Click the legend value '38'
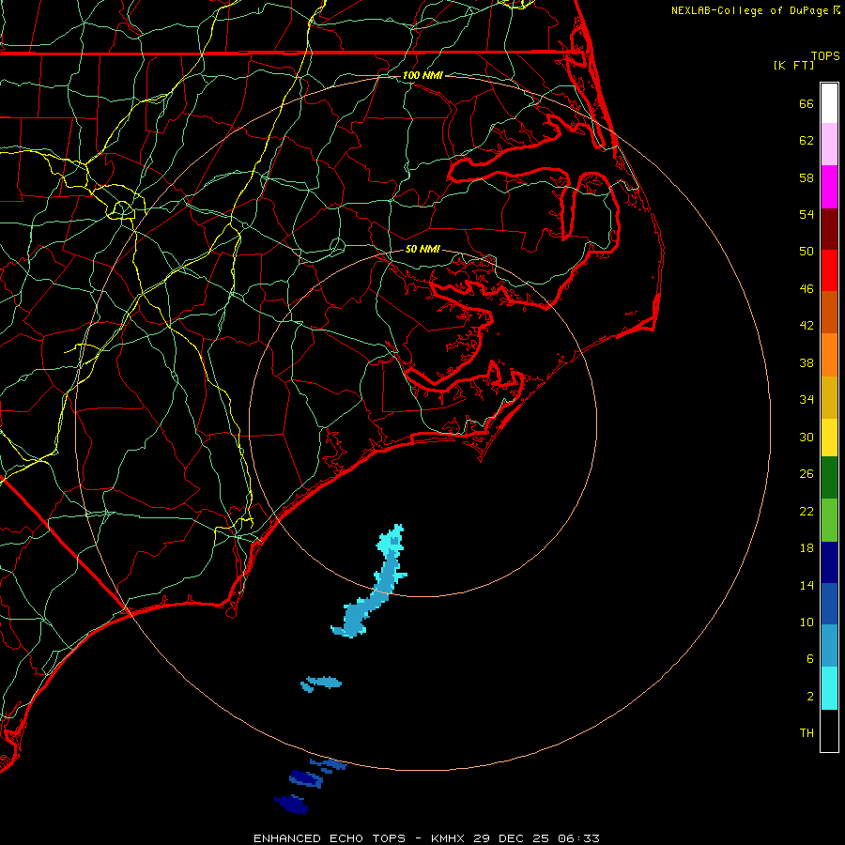 coord(807,362)
